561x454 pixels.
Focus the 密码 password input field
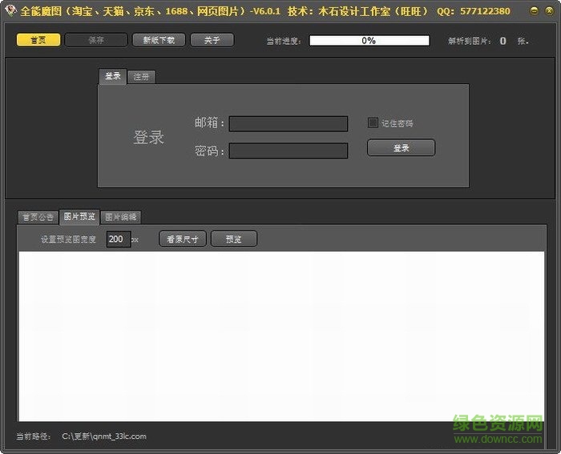pyautogui.click(x=289, y=151)
